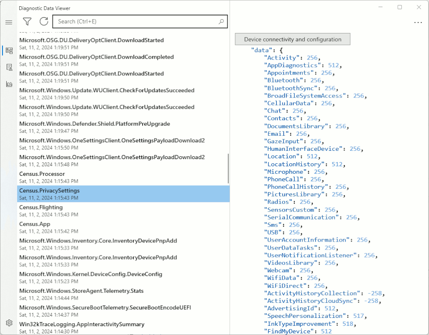429x335 pixels.
Task: Click the "Location" JSON key
Action: [x=281, y=156]
